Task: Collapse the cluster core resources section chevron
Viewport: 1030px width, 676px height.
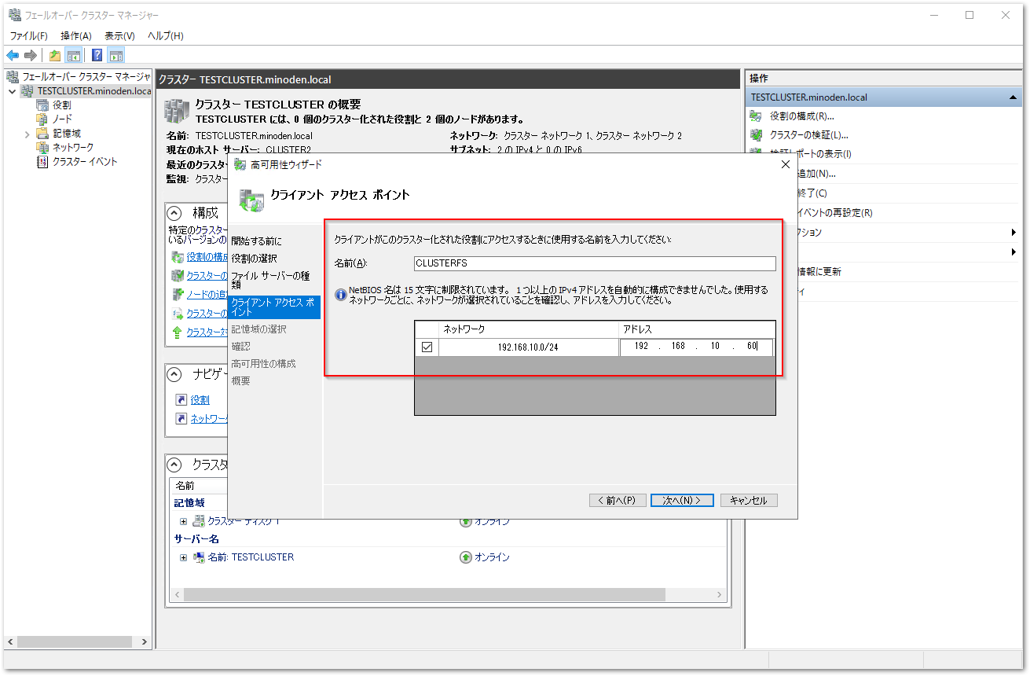Action: 175,465
